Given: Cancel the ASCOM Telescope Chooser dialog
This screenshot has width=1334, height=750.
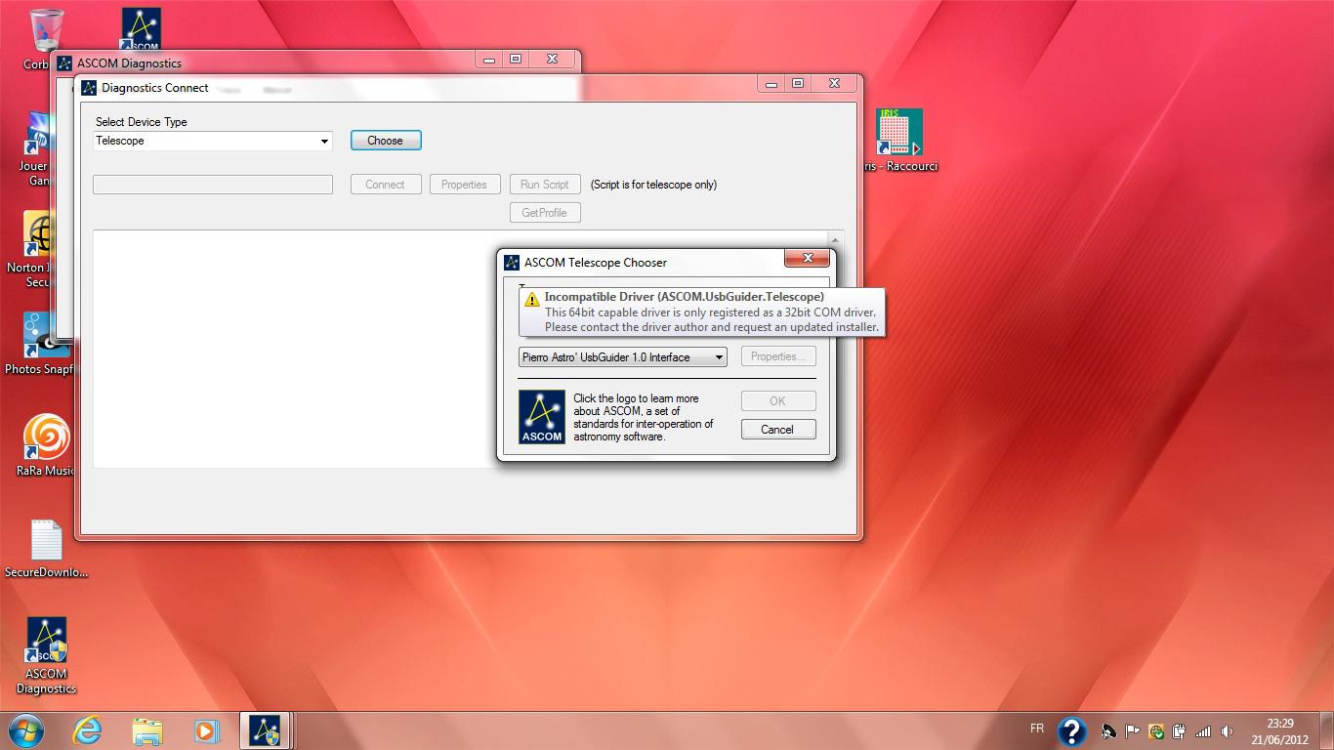Looking at the screenshot, I should [x=778, y=430].
